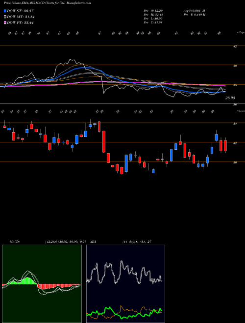This screenshot has height=323, width=245.
Task: Select the Avg V volume value
Action: tap(198, 10)
